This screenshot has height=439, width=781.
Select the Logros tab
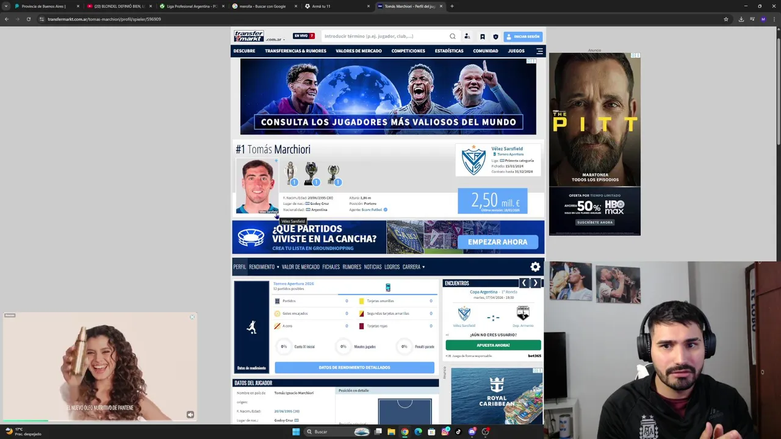tap(392, 267)
